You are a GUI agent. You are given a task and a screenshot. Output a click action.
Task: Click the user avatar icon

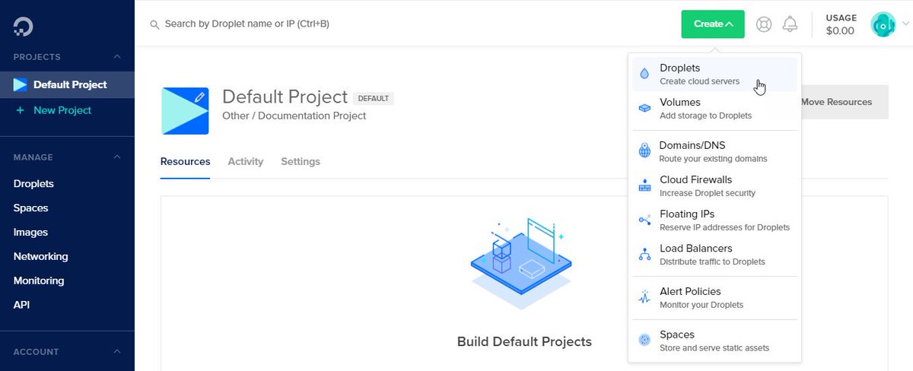(x=883, y=24)
